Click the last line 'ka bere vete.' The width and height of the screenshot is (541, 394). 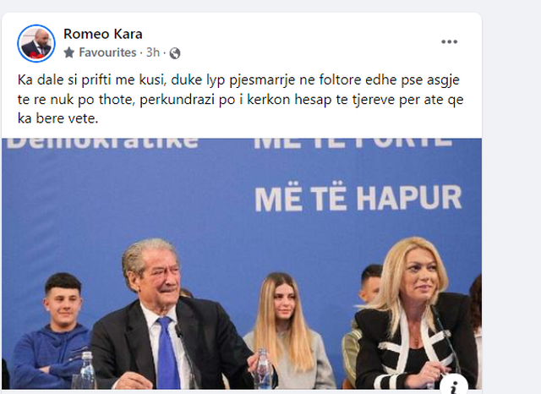click(58, 118)
